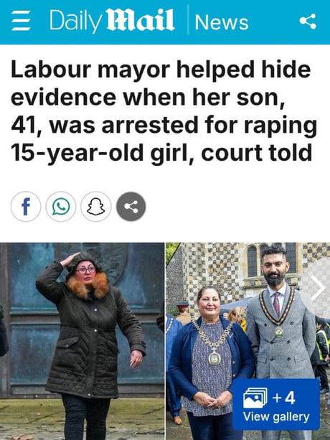Click the fur-trimmed hood in left photo
Image resolution: width=330 pixels, height=440 pixels.
click(x=88, y=286)
